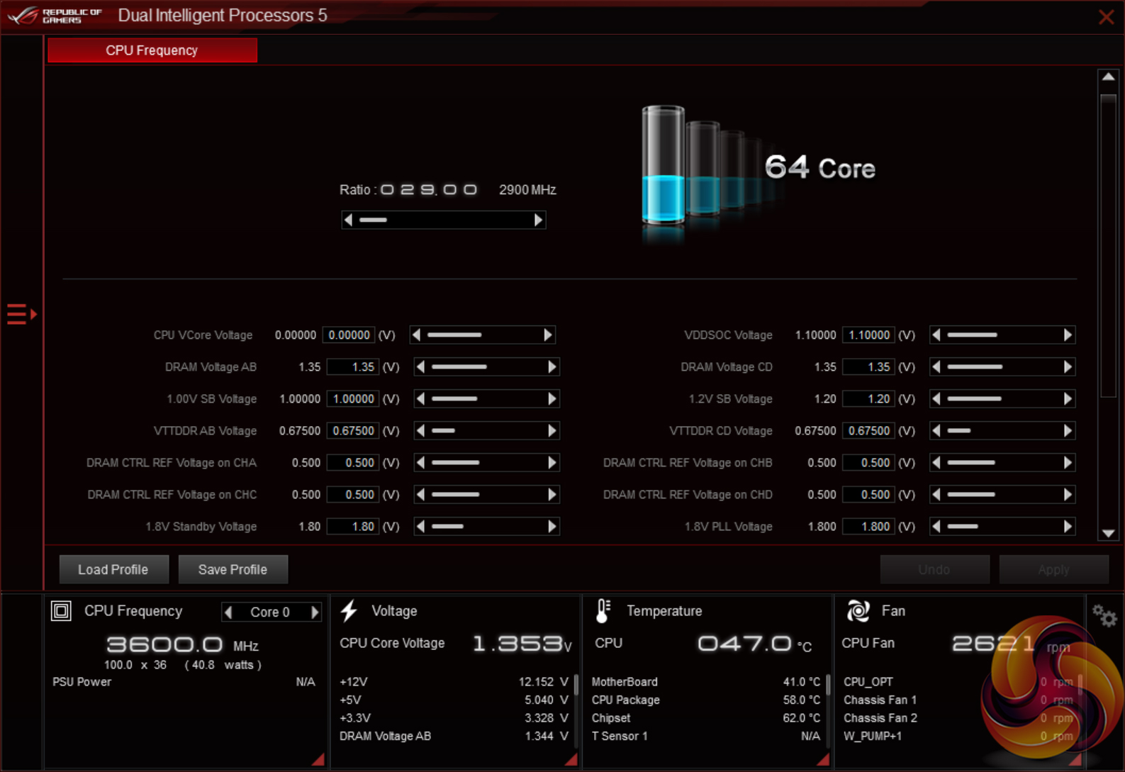Close the Dual Intelligent Processors window
1125x772 pixels.
[x=1106, y=17]
